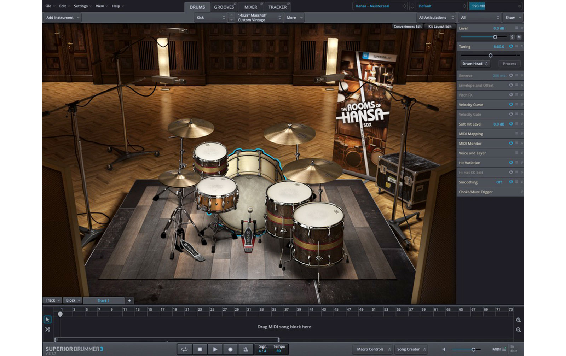The width and height of the screenshot is (566, 356).
Task: Toggle the Soft Hit Level power button
Action: [511, 124]
